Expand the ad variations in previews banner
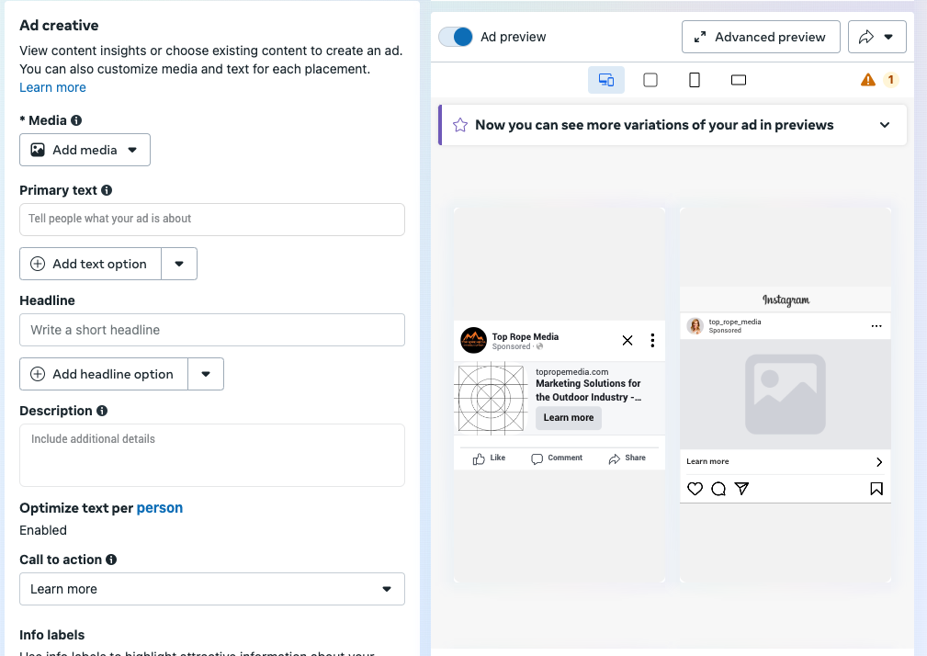 885,125
